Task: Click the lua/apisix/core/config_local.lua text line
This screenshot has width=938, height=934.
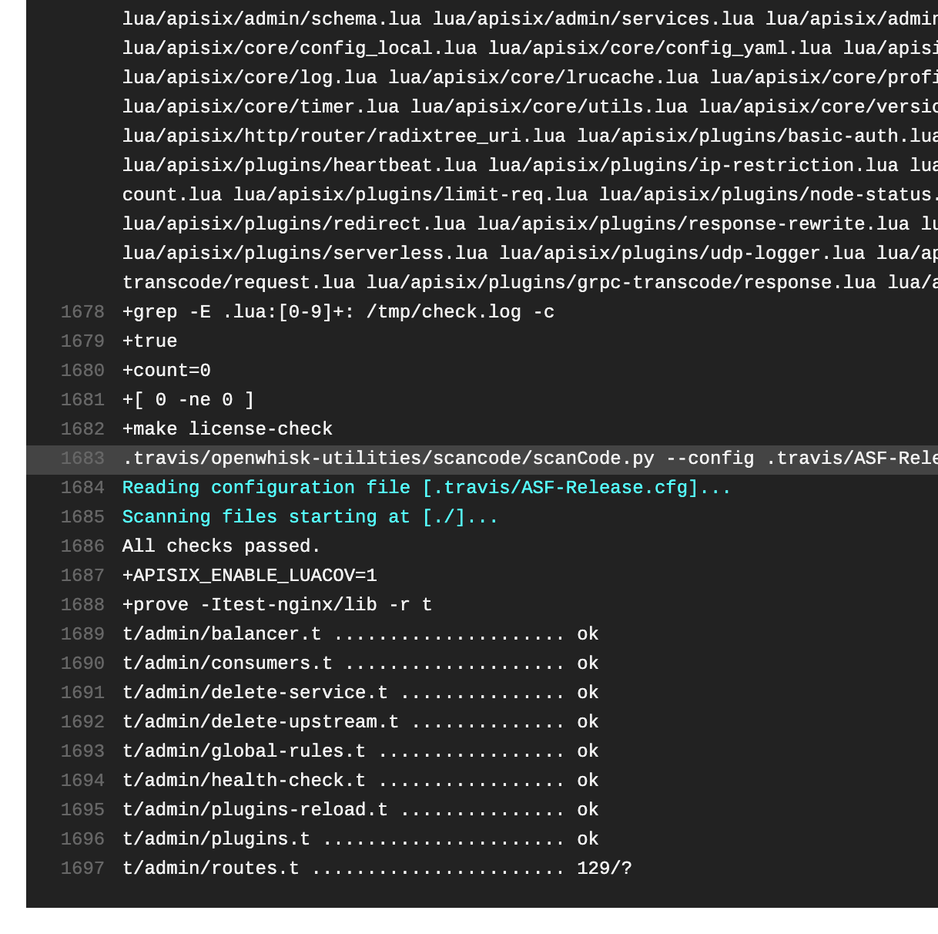Action: tap(530, 49)
